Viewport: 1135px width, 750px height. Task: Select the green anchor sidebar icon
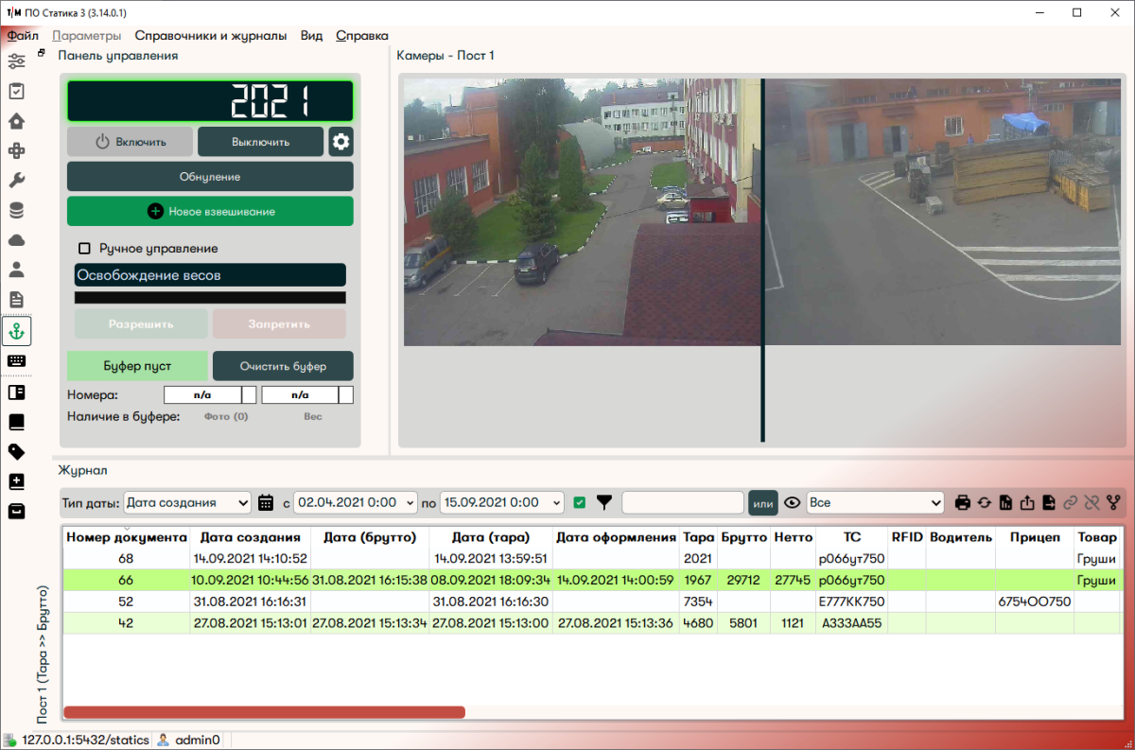click(x=16, y=331)
